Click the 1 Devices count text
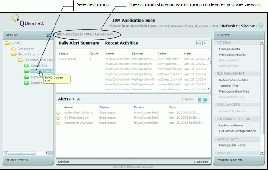Image resolution: width=268 pixels, height=170 pixels. pos(201,162)
